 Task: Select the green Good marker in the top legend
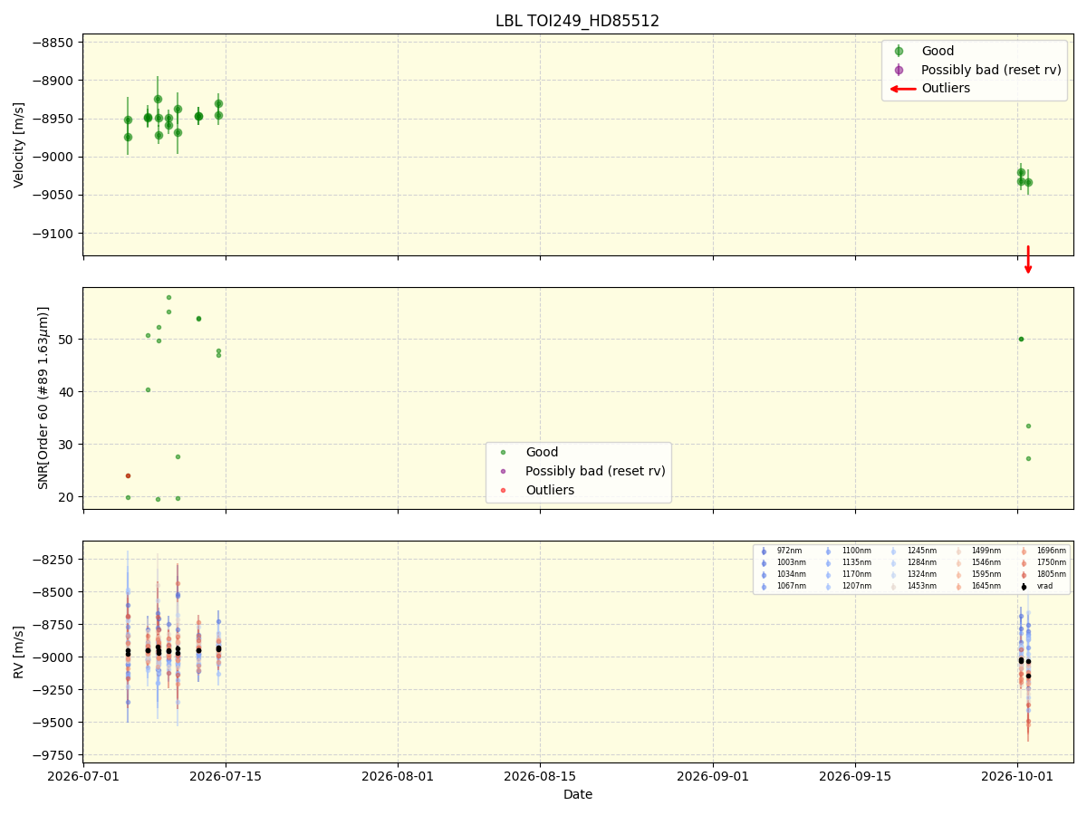click(899, 52)
